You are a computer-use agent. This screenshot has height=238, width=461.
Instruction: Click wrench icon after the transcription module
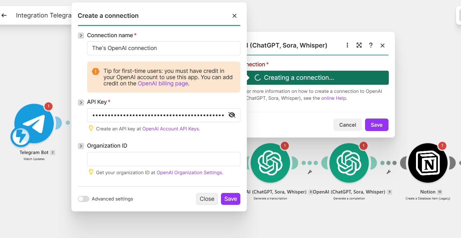[x=310, y=172]
